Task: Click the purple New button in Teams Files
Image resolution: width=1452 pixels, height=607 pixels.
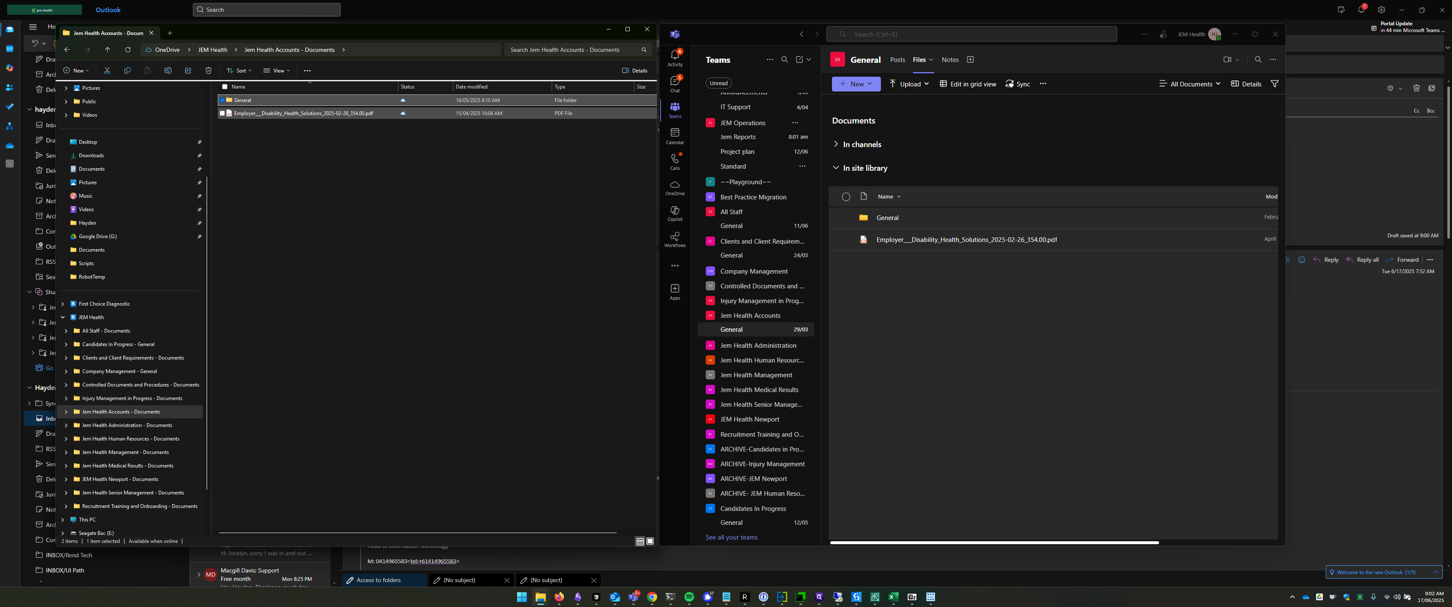Action: pyautogui.click(x=856, y=84)
